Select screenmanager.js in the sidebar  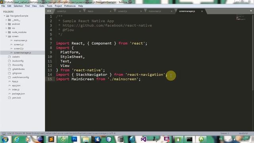click(x=22, y=53)
